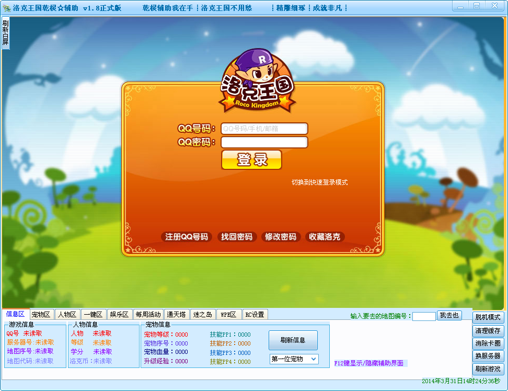This screenshot has height=391, width=508.
Task: Click the 登录 login button
Action: pyautogui.click(x=252, y=160)
